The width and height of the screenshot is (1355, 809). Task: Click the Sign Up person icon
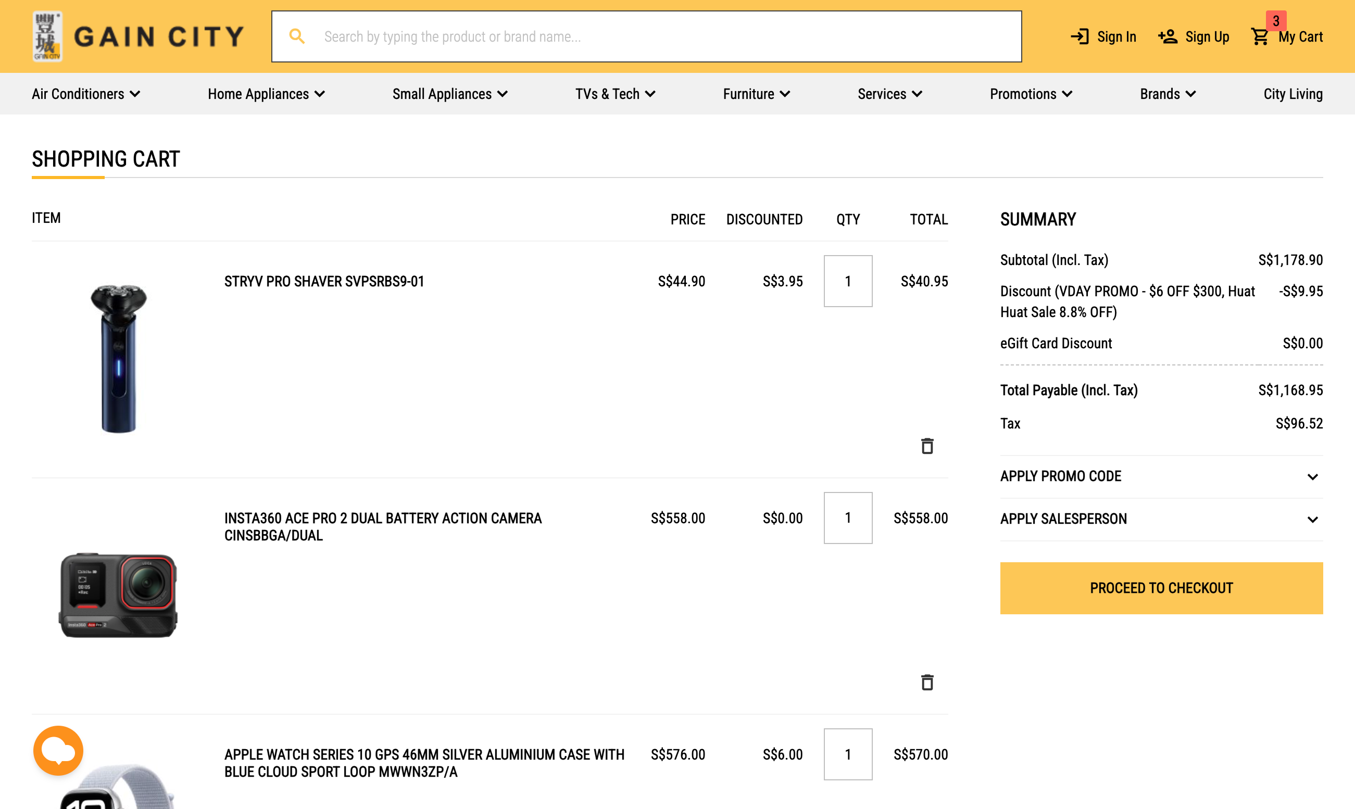(x=1168, y=36)
